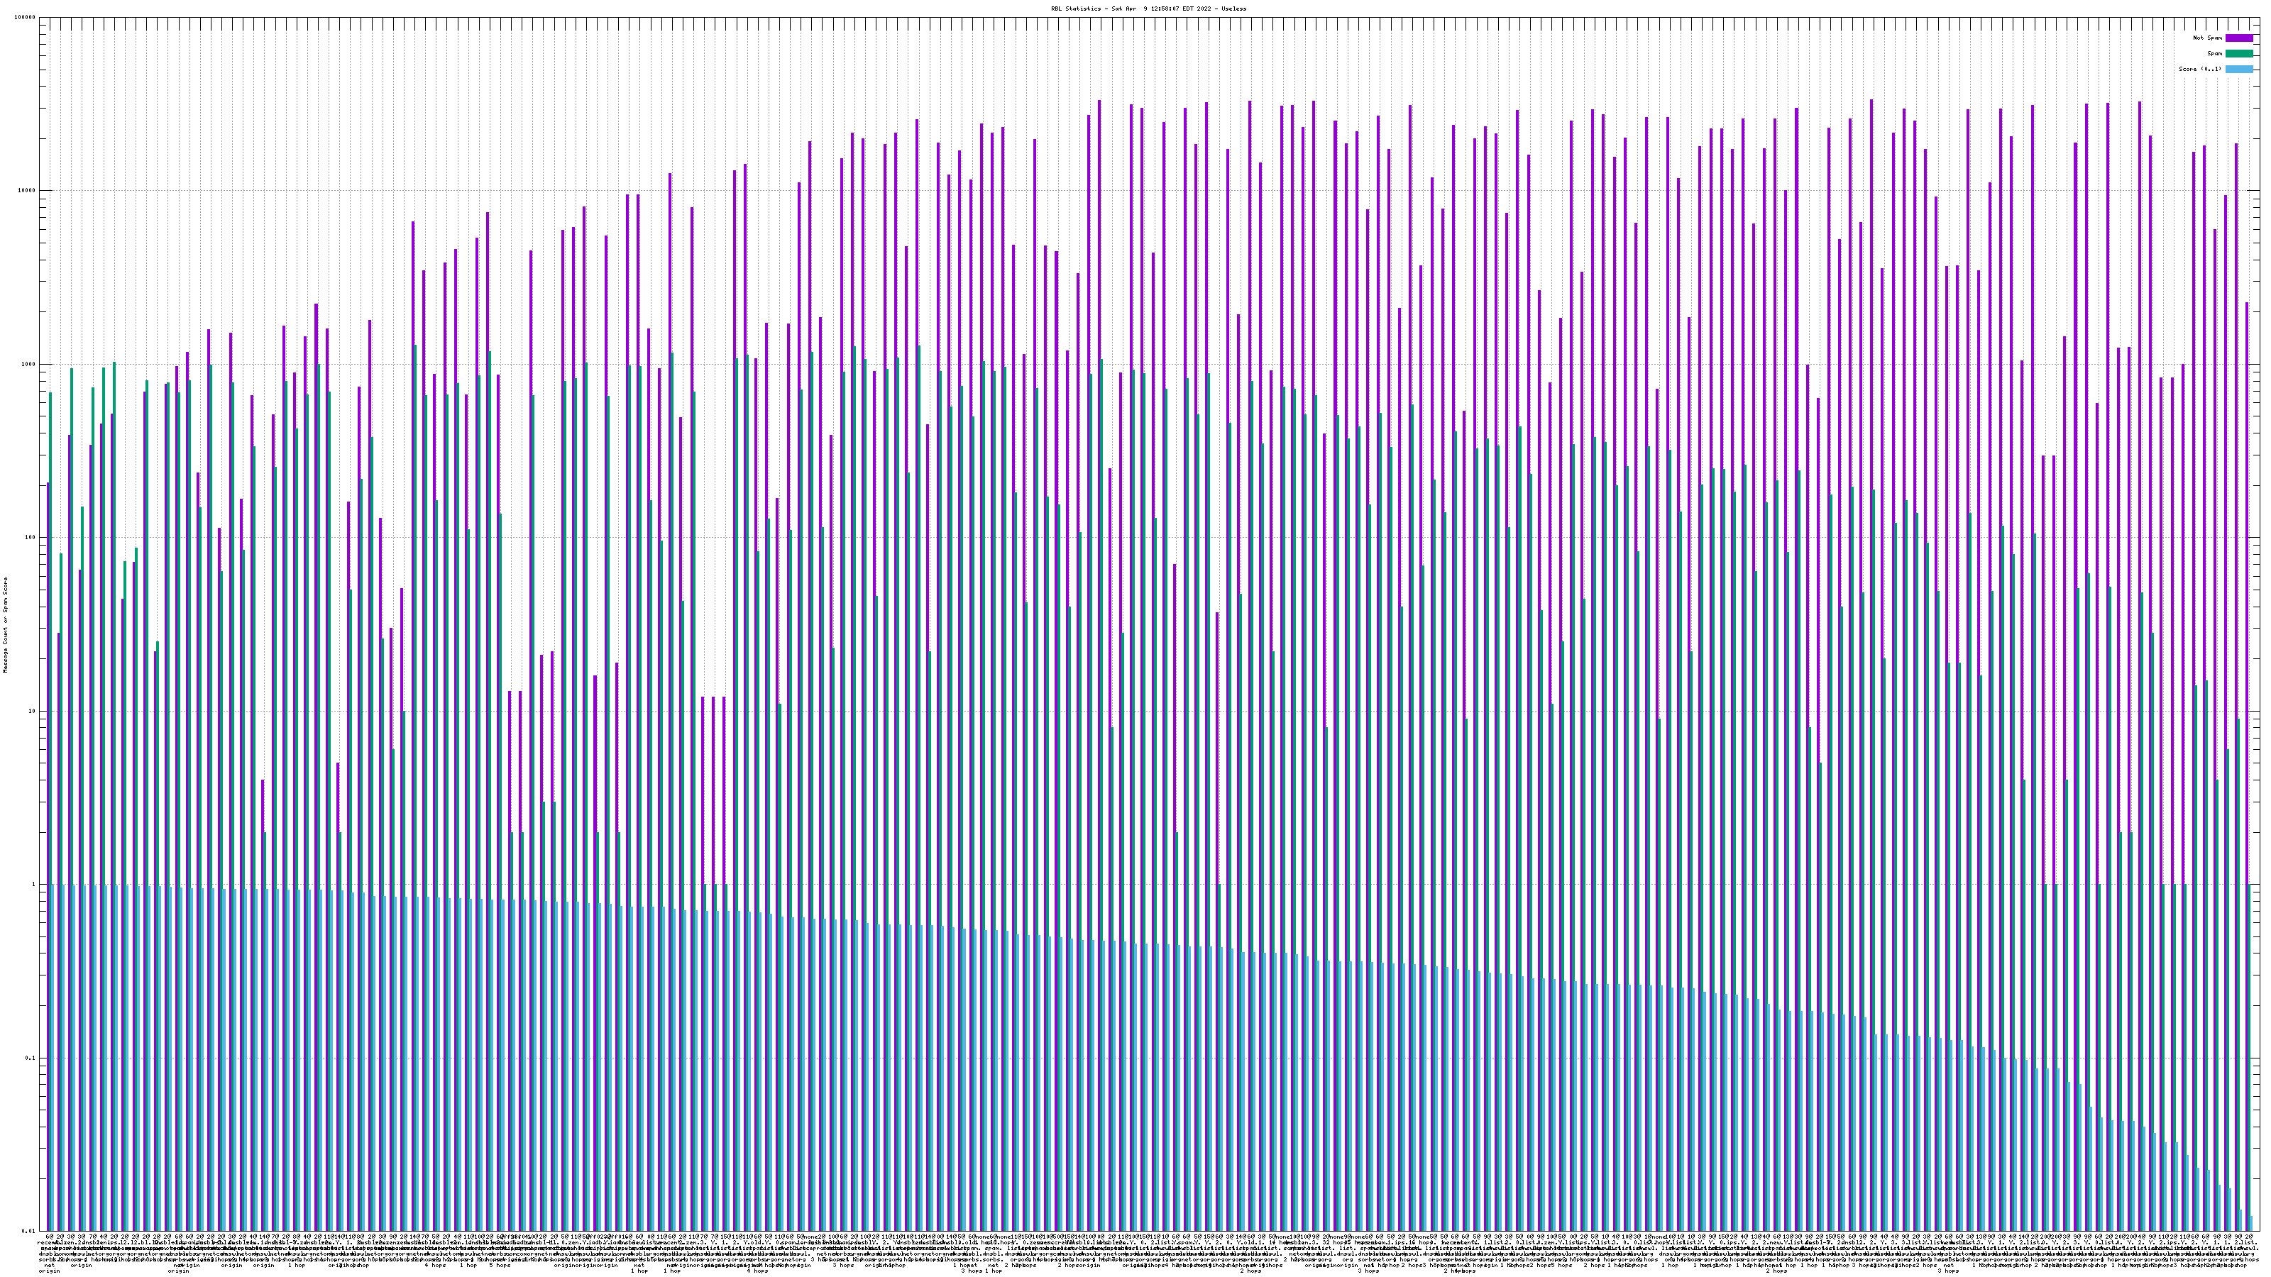
Task: Click the green Spam legend swatch
Action: coord(2238,54)
